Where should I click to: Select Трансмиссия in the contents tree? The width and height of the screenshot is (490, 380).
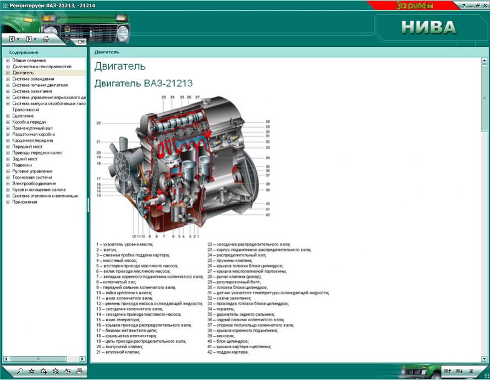click(x=26, y=109)
